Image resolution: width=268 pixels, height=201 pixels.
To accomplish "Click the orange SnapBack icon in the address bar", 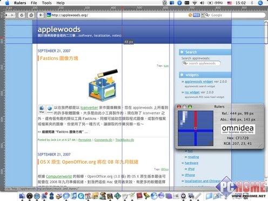I will pyautogui.click(x=190, y=15).
